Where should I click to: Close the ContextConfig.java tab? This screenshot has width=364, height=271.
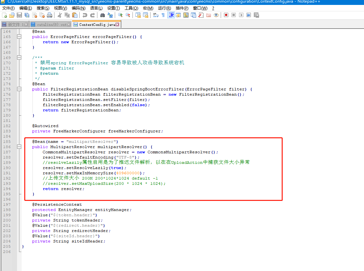pos(117,24)
